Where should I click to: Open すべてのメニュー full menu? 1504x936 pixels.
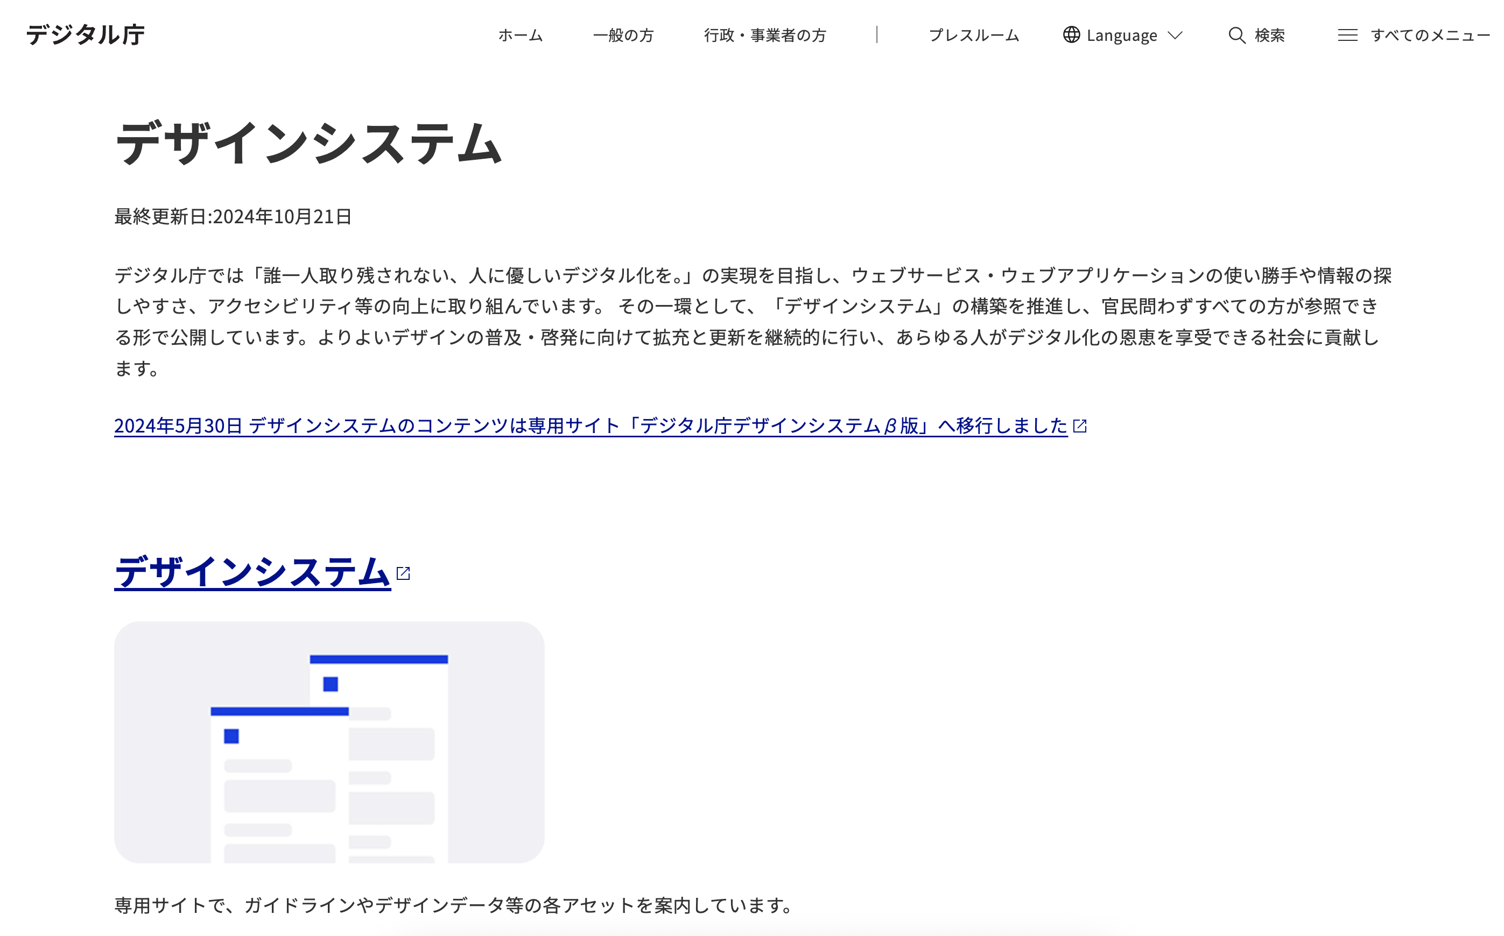click(1430, 36)
